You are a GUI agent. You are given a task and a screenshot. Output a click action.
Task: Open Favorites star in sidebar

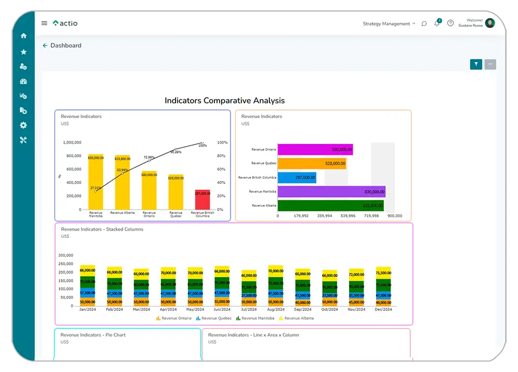(x=23, y=52)
